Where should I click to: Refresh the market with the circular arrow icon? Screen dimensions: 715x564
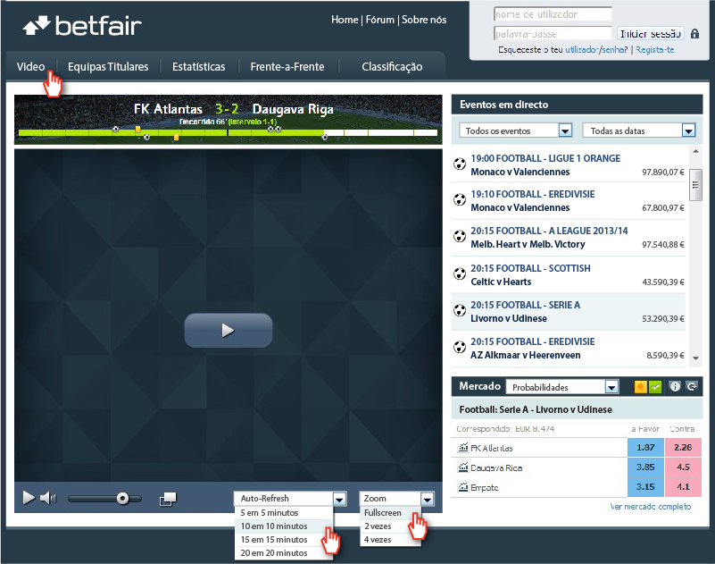692,387
